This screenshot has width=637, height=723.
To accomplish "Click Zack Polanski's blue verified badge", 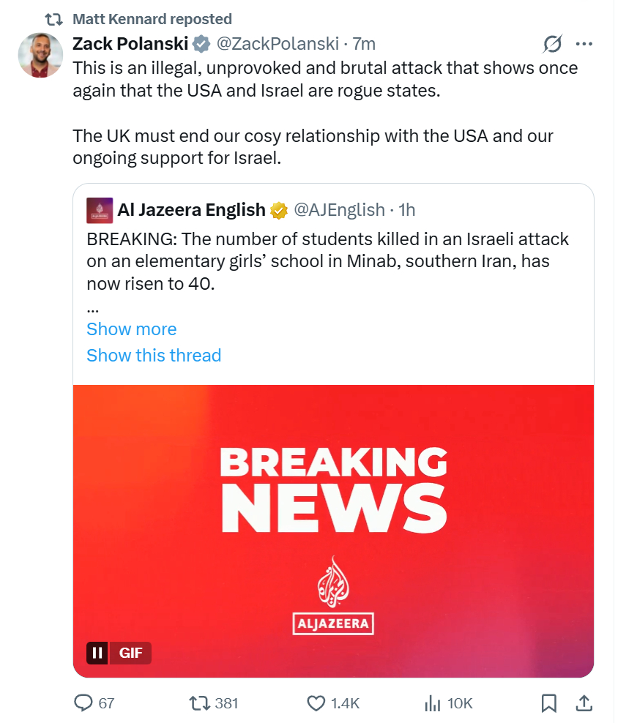I will (201, 44).
